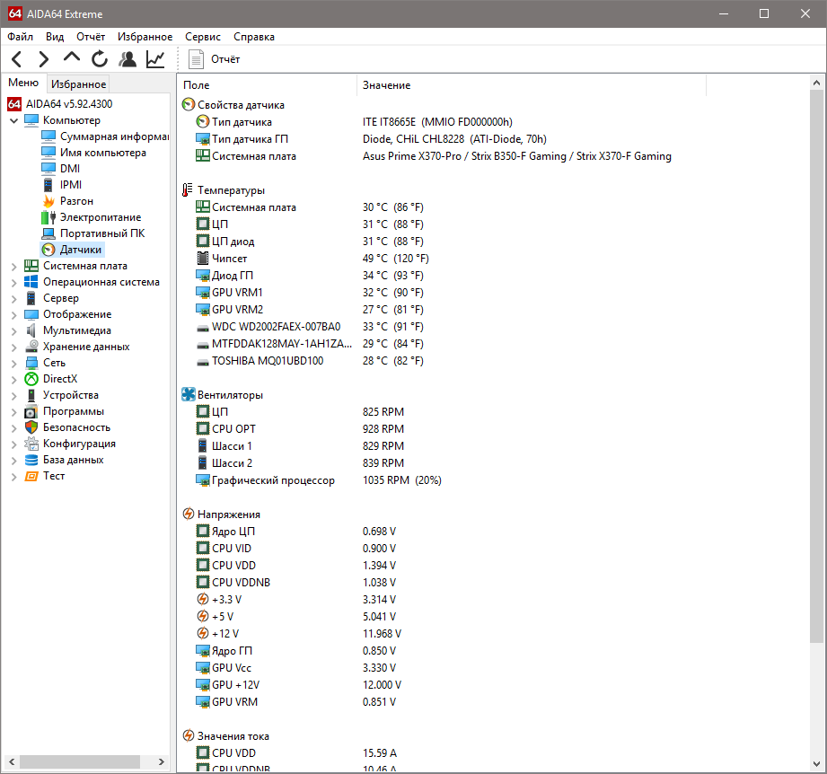Click the sidebar horizontal scrollbar thumb
The width and height of the screenshot is (827, 774).
pyautogui.click(x=80, y=761)
